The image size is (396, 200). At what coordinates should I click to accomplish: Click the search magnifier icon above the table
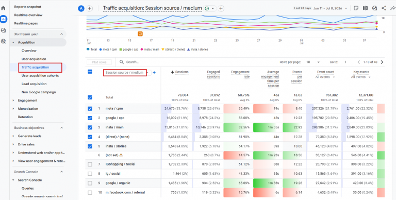click(x=122, y=62)
